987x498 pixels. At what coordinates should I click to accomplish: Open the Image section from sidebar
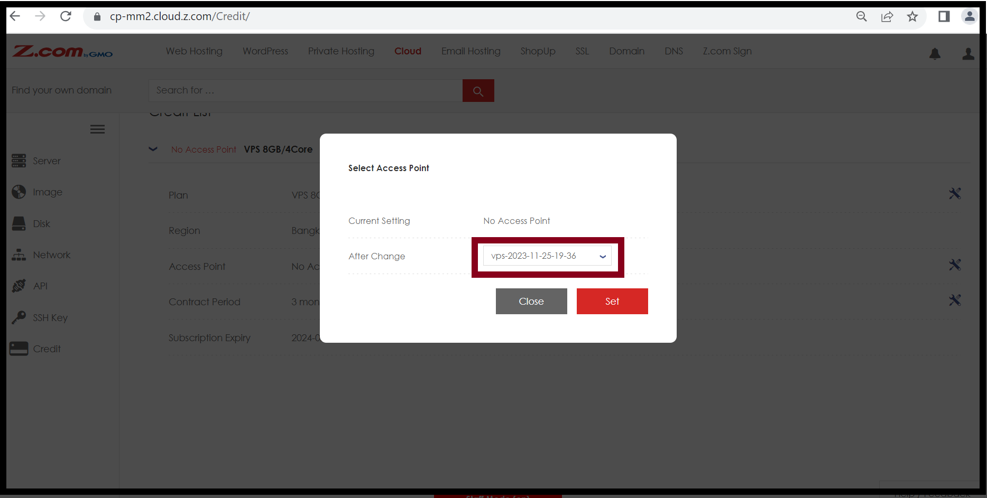pos(19,192)
